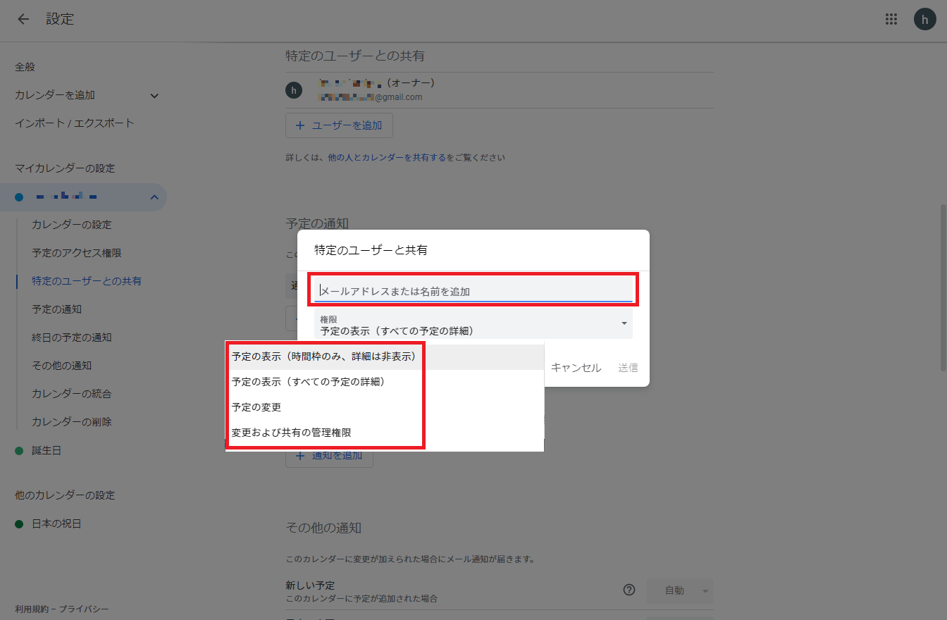Click the owner avatar icon in sharing list
This screenshot has height=620, width=947.
click(294, 89)
